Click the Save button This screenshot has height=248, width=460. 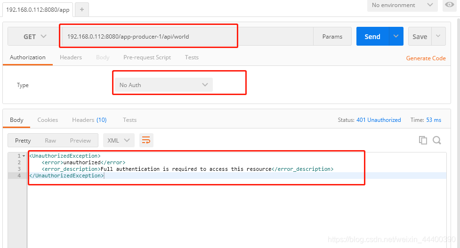tap(420, 36)
